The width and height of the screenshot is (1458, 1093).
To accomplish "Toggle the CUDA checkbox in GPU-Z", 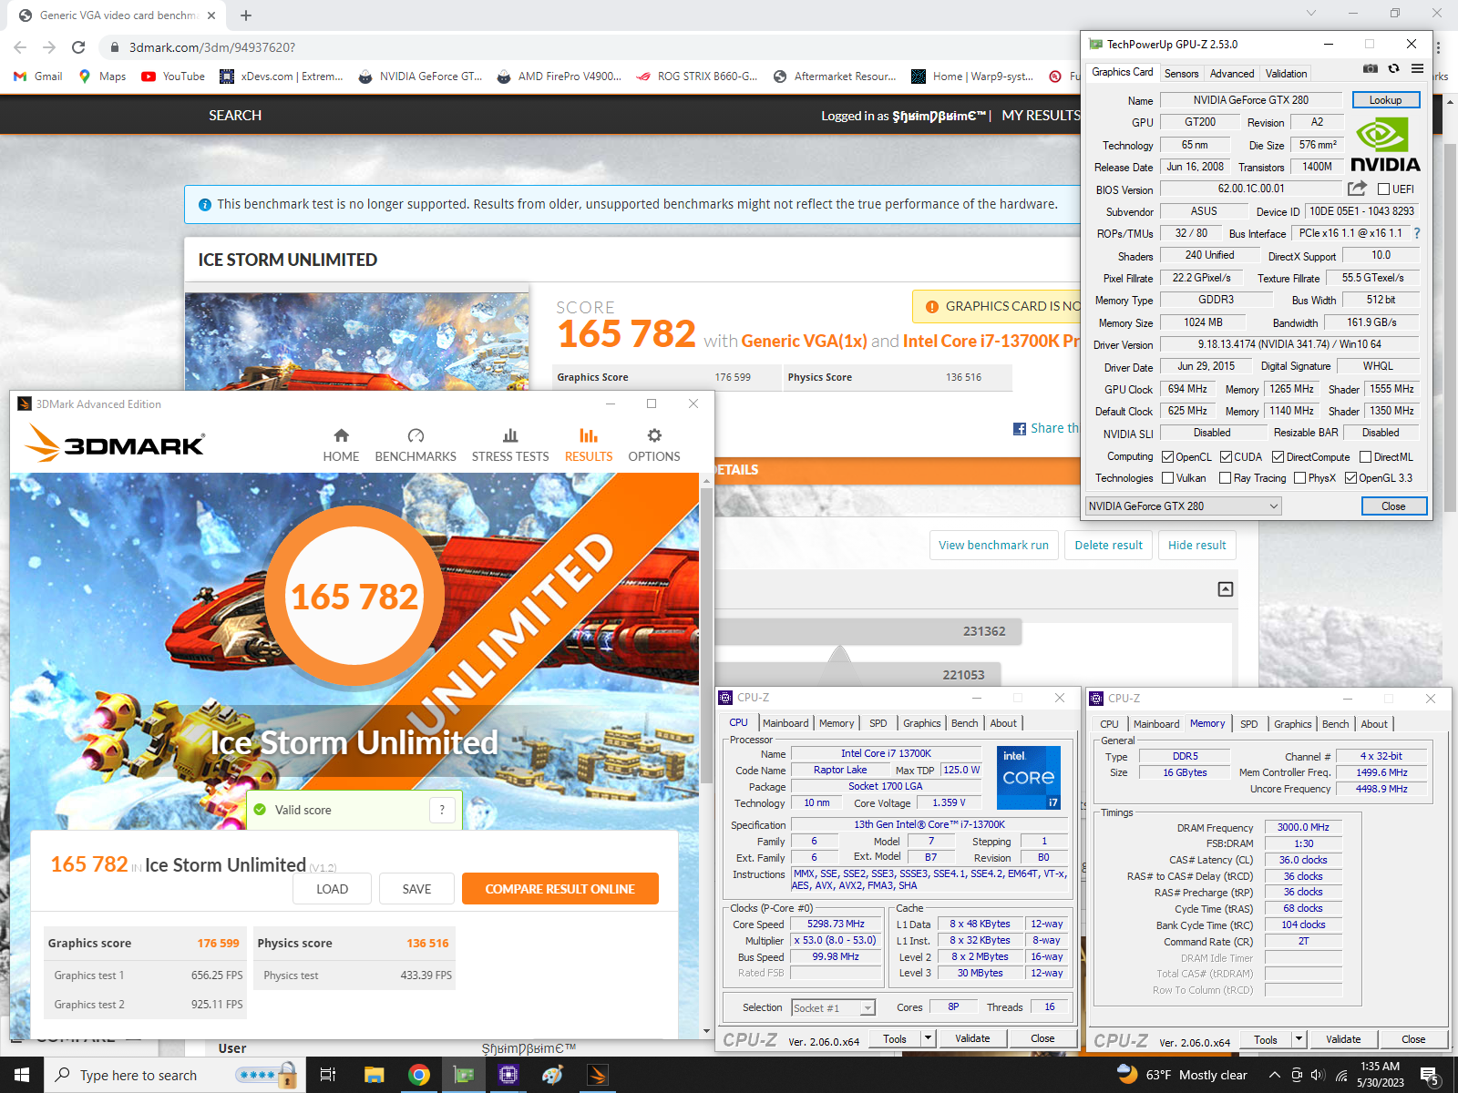I will coord(1226,457).
